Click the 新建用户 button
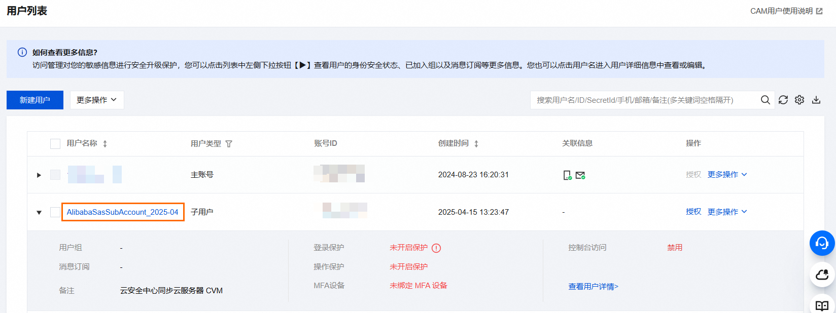836x313 pixels. coord(35,100)
